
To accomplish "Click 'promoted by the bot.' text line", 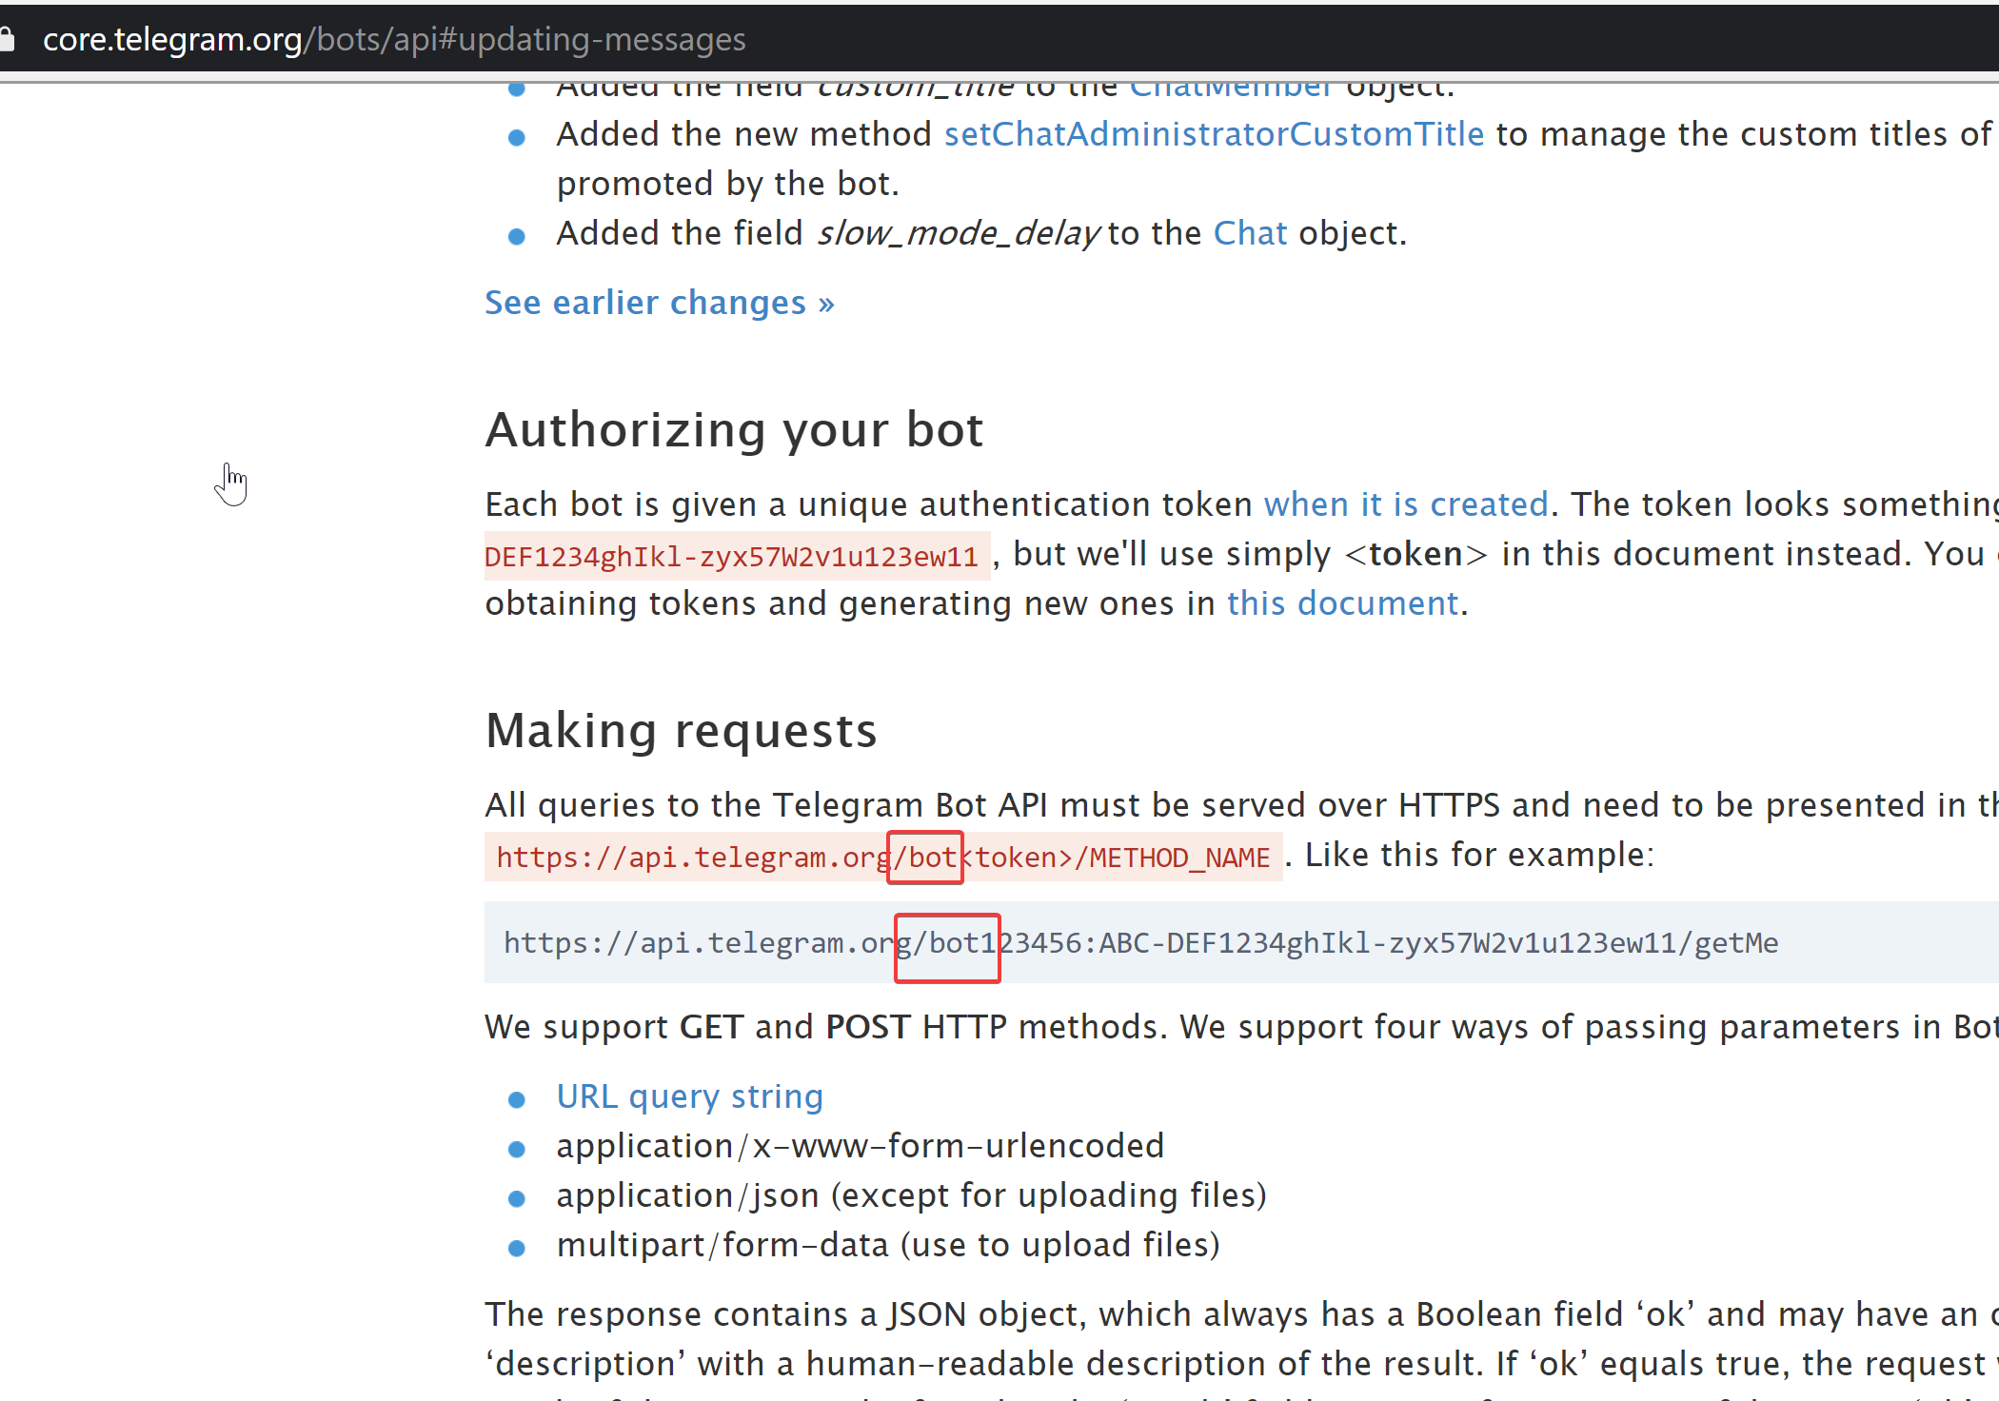I will point(728,184).
